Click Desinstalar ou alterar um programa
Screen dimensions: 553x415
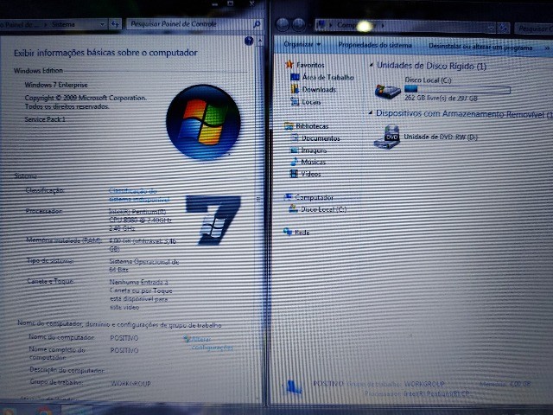[480, 47]
